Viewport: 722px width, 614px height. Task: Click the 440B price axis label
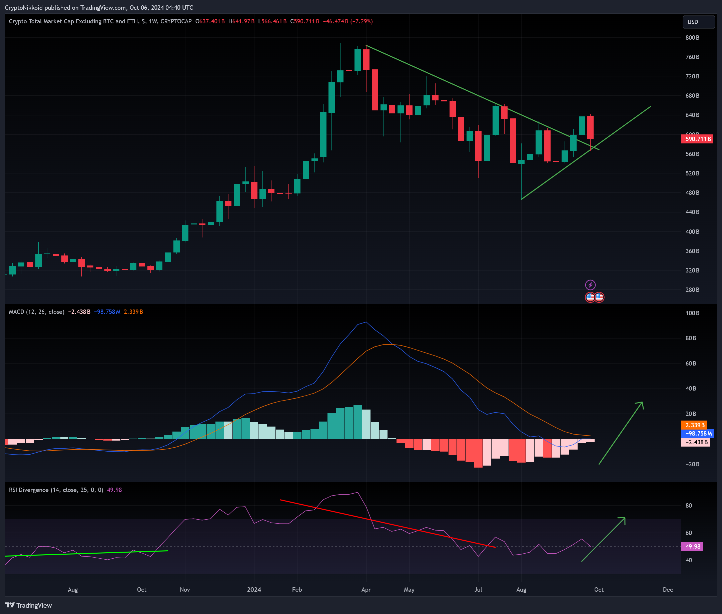coord(692,212)
